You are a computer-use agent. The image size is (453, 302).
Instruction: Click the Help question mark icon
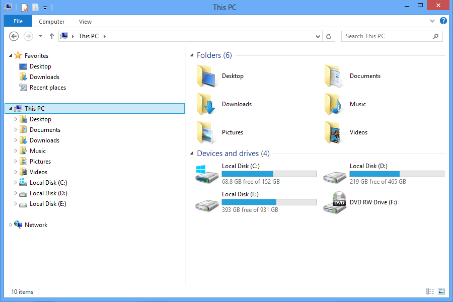pos(443,21)
